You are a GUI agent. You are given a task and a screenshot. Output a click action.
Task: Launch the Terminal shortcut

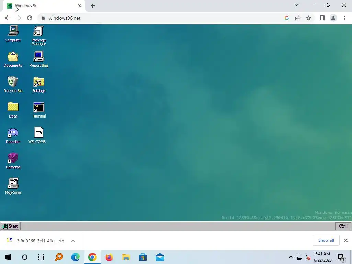(38, 110)
